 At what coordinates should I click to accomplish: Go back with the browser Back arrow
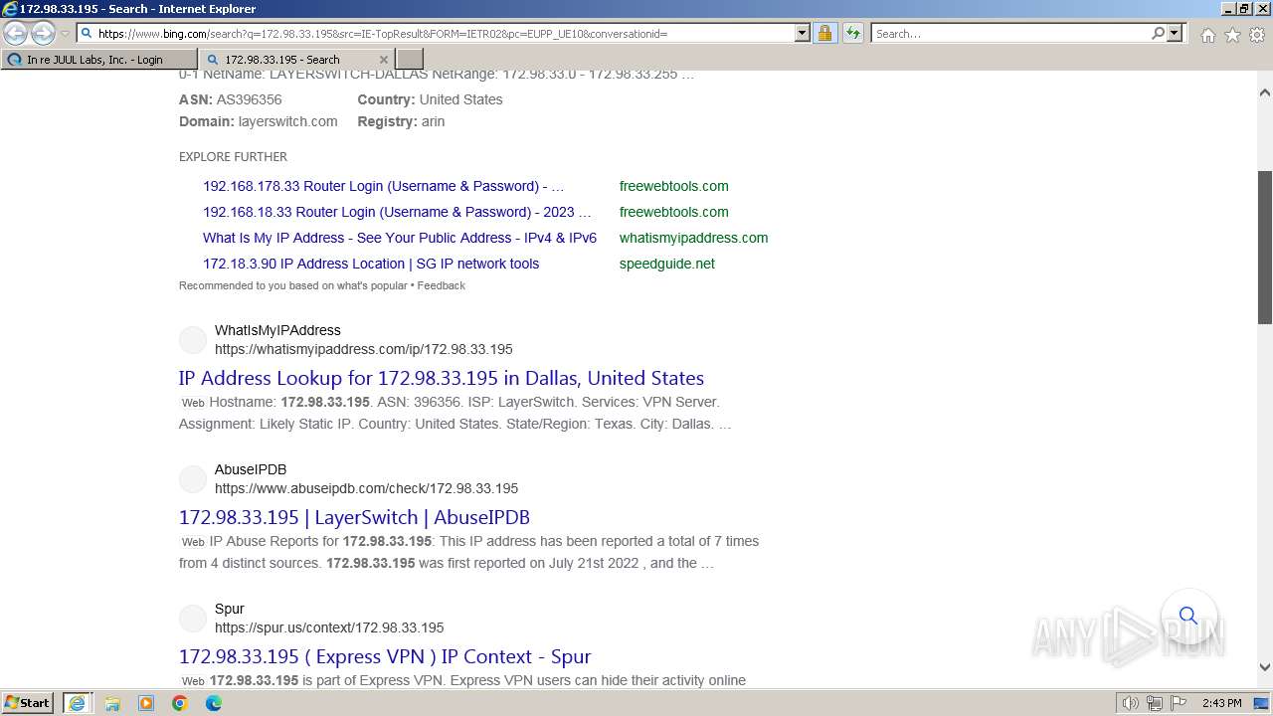pyautogui.click(x=16, y=33)
